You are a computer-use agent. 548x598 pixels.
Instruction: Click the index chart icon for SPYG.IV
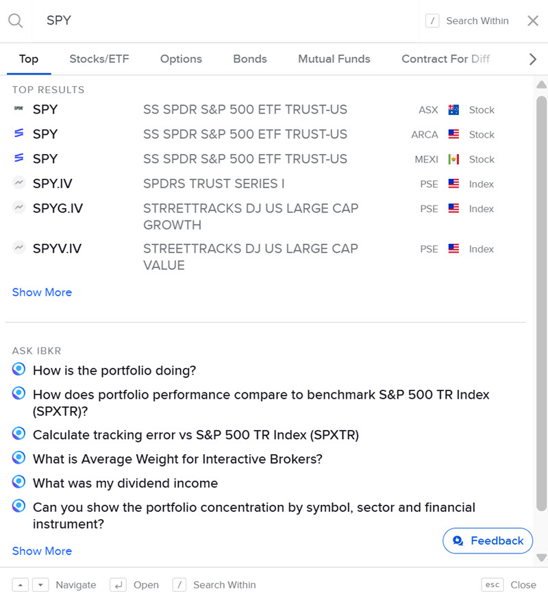coord(18,207)
